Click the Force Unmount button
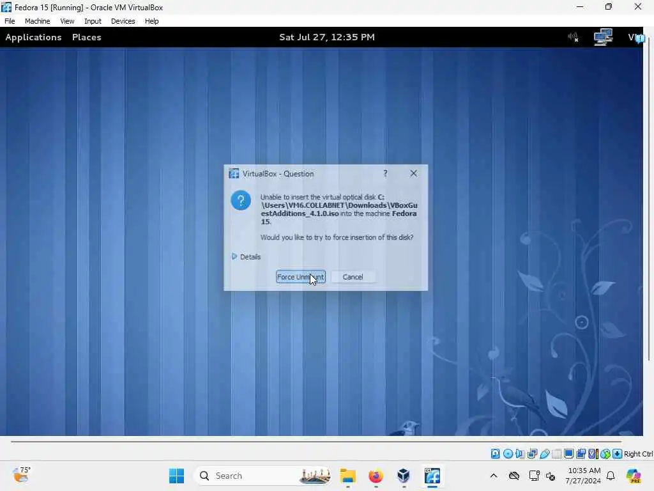 point(300,277)
